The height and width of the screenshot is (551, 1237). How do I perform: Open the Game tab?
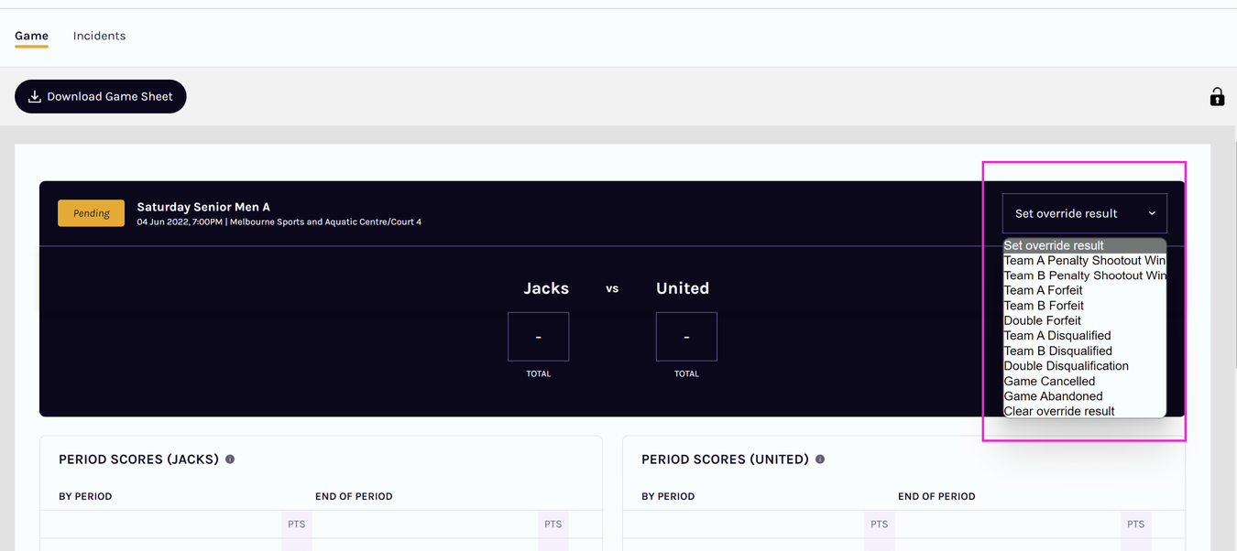pos(31,36)
